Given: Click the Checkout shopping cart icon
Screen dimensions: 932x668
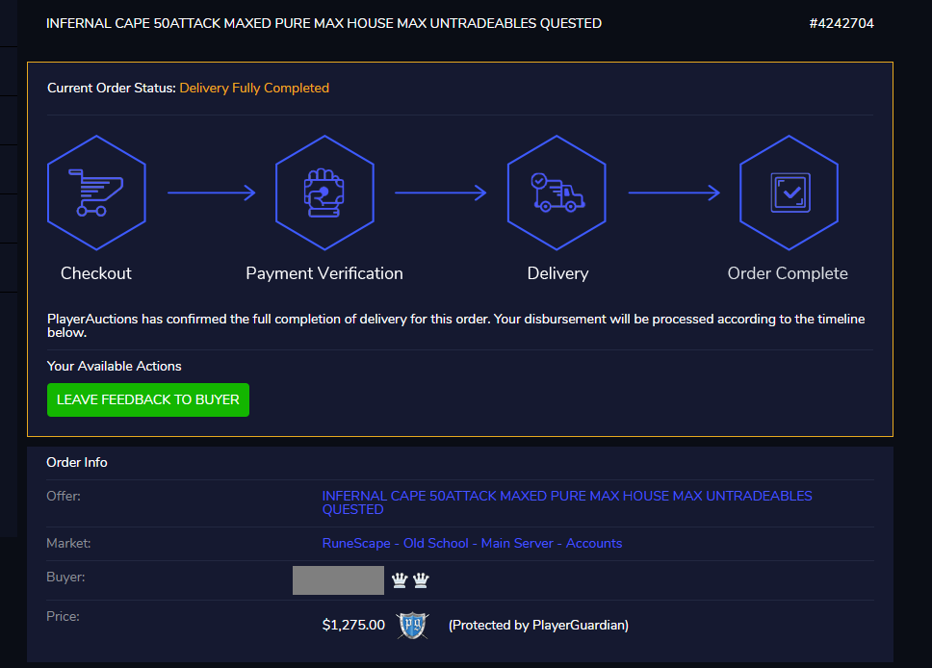Looking at the screenshot, I should point(96,193).
